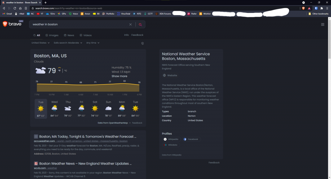Reload the page with the refresh icon

pos(15,8)
